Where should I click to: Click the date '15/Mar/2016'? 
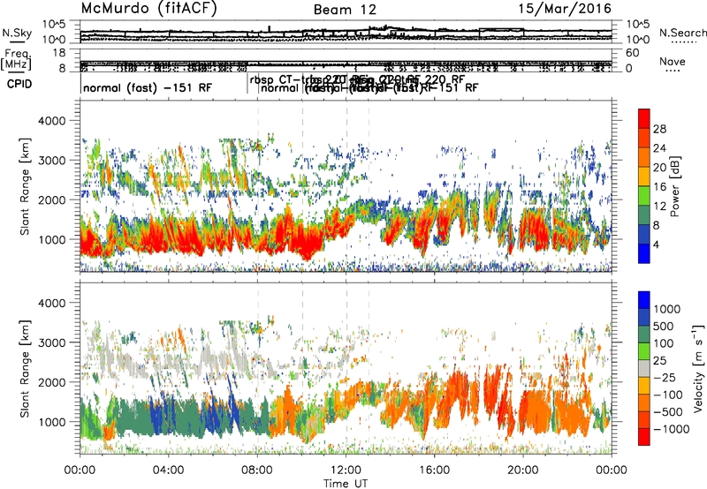(x=565, y=9)
